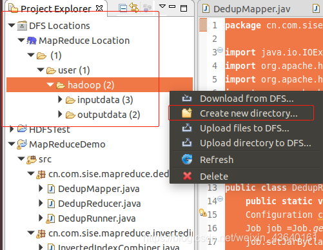Collapse the hadoop (2) folder arrow
The width and height of the screenshot is (323, 250).
(50, 84)
